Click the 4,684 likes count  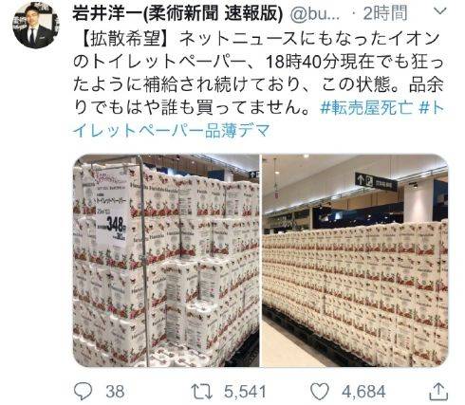point(363,392)
